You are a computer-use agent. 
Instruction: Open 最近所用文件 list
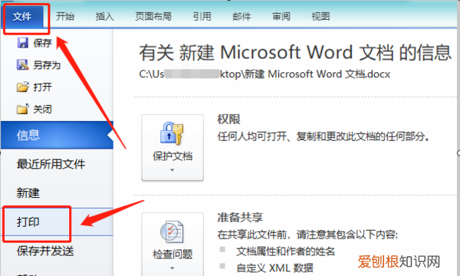[51, 164]
